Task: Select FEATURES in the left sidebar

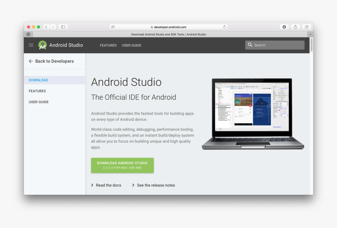Action: pyautogui.click(x=37, y=91)
